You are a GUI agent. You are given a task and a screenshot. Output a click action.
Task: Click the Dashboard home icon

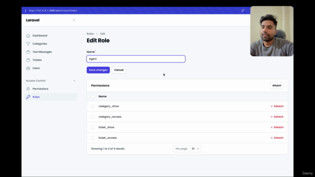(28, 35)
